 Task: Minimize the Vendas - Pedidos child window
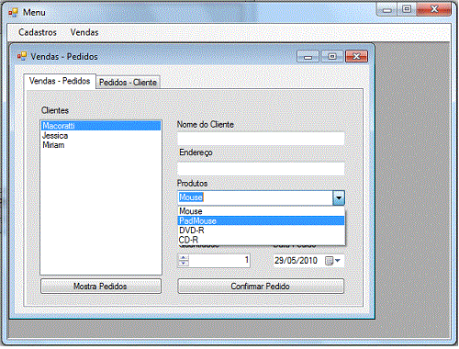[308, 57]
